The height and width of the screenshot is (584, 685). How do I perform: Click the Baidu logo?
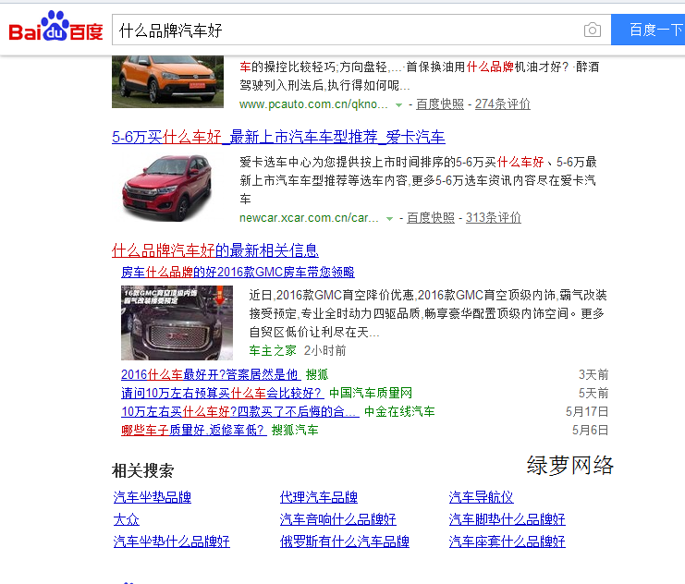pyautogui.click(x=55, y=26)
